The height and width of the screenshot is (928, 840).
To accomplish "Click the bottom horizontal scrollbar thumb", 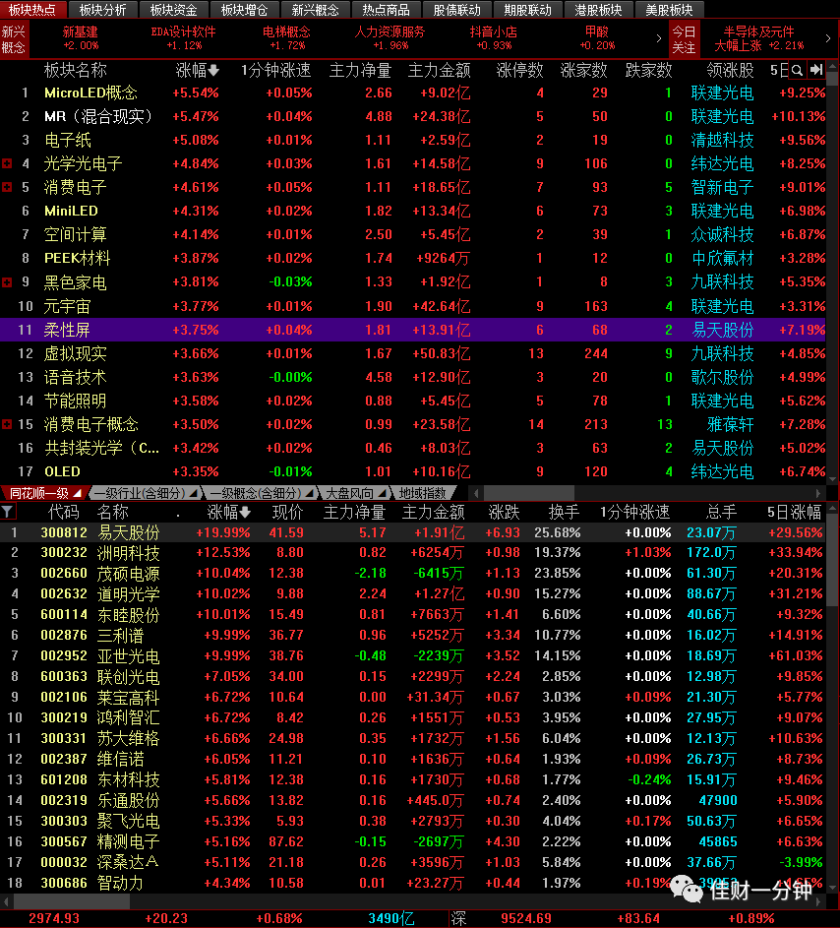I will pos(72,902).
